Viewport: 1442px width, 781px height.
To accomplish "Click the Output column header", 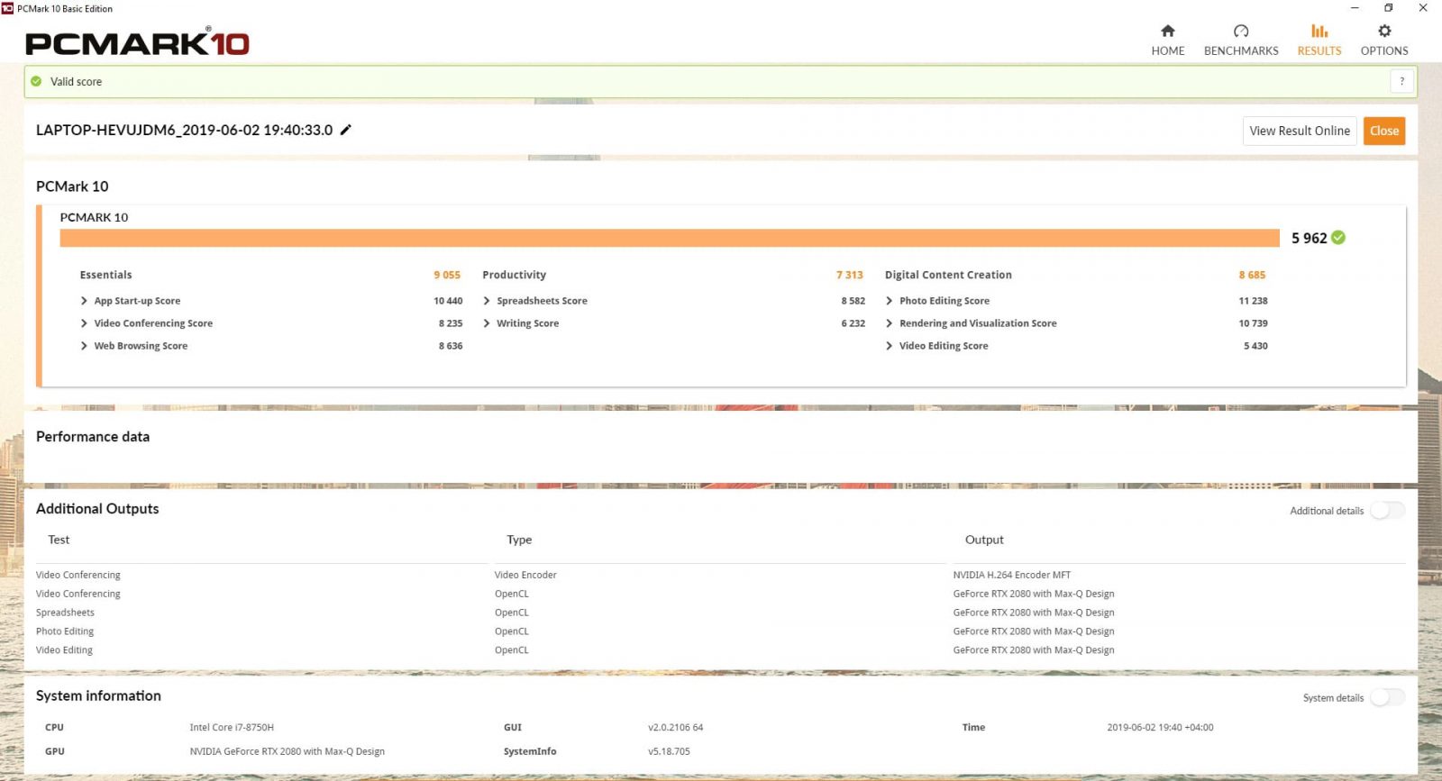I will (x=984, y=540).
